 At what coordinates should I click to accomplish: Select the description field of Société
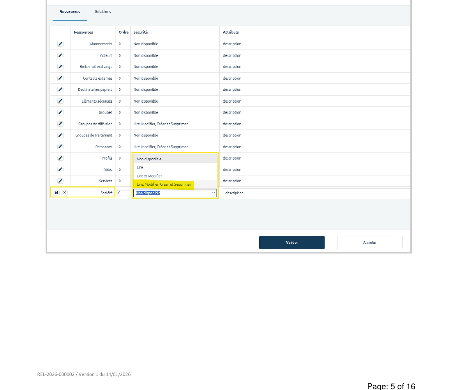(273, 192)
